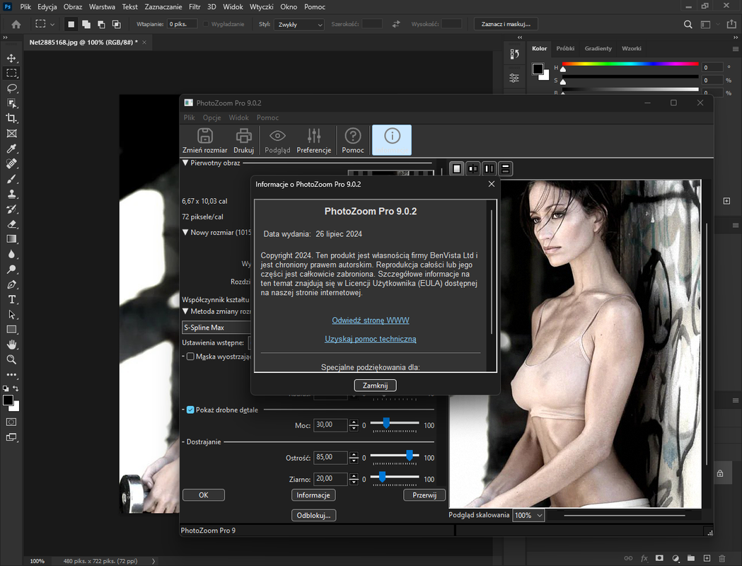Select the Eraser tool
The image size is (742, 566).
(x=11, y=224)
